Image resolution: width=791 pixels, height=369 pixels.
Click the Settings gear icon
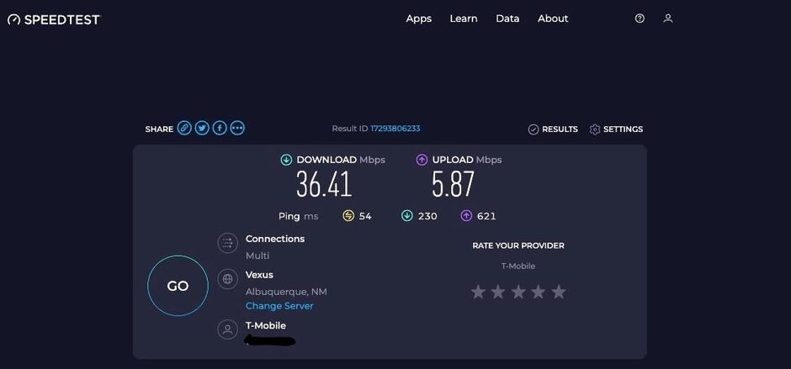[x=595, y=129]
